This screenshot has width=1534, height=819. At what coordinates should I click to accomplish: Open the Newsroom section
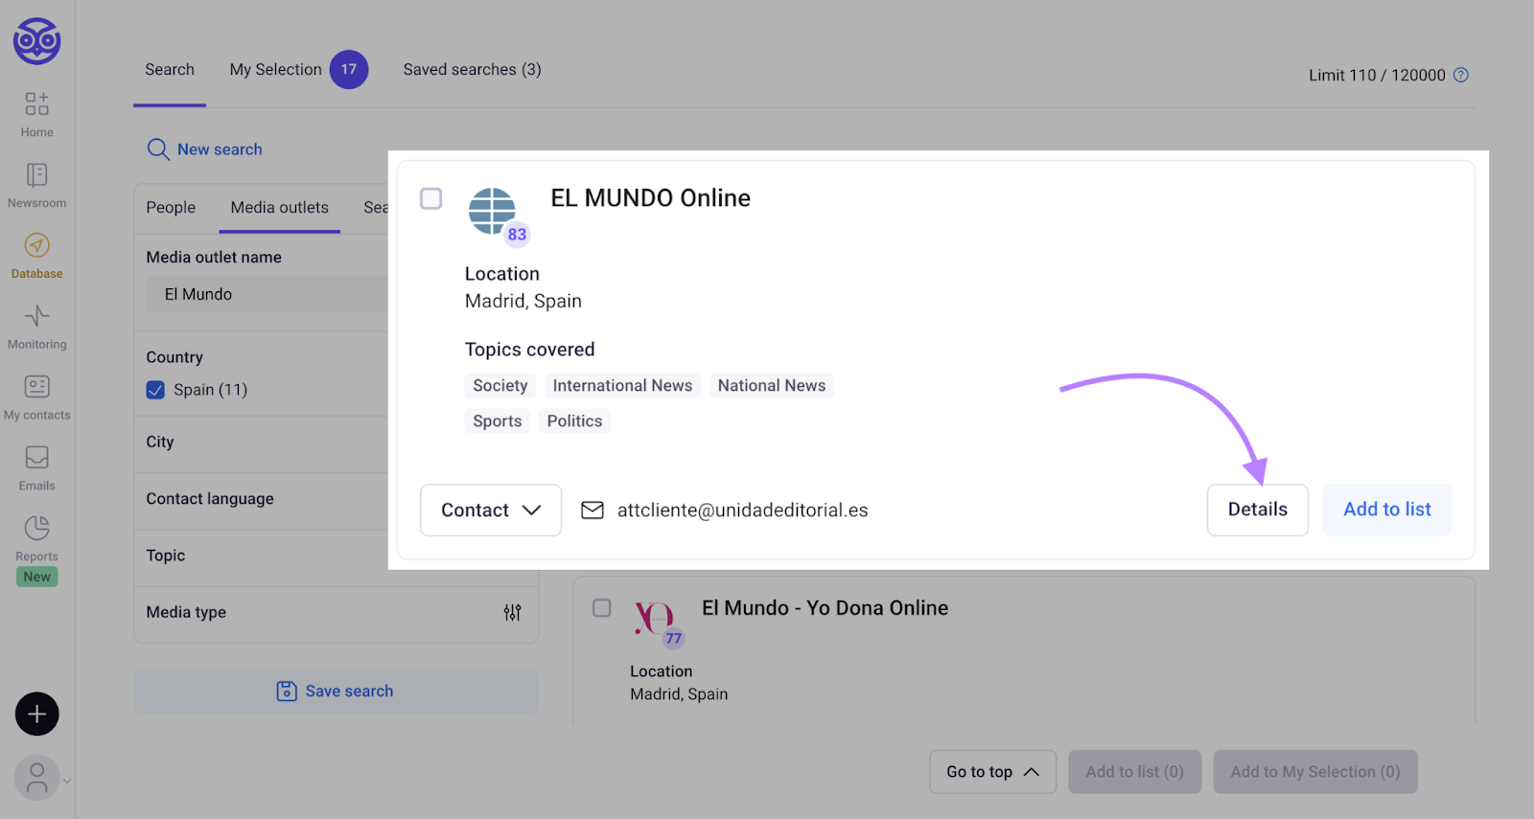(x=36, y=176)
